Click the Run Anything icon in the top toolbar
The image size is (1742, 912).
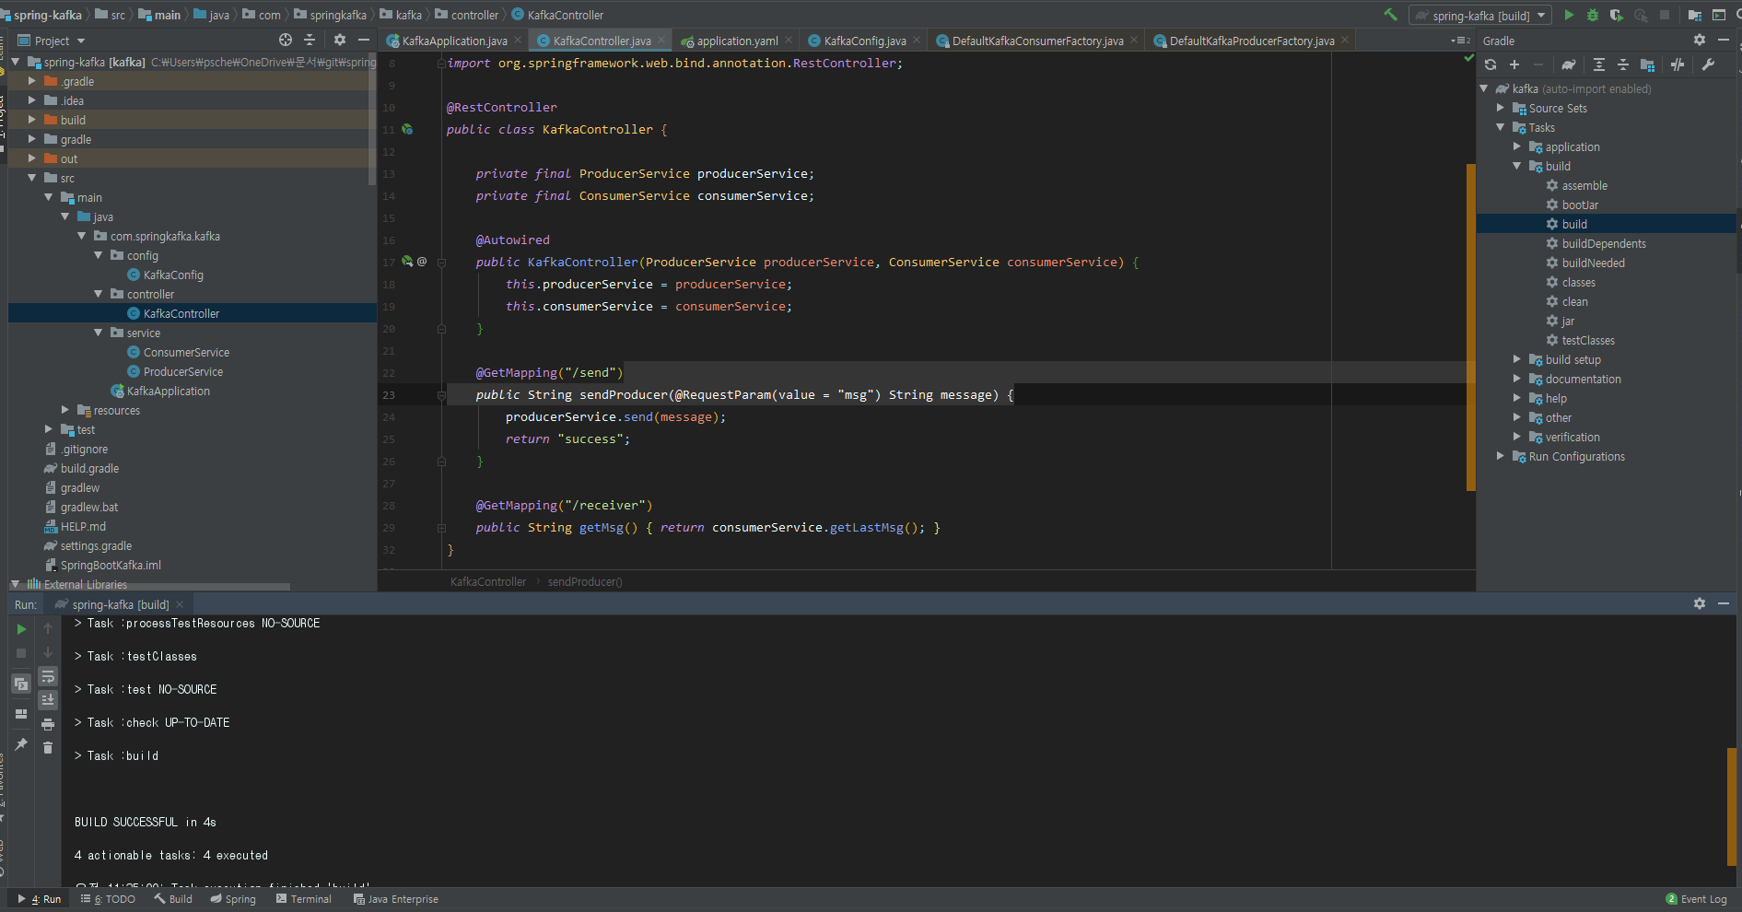click(1719, 15)
